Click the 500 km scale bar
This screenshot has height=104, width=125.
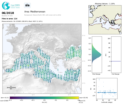(x=11, y=88)
